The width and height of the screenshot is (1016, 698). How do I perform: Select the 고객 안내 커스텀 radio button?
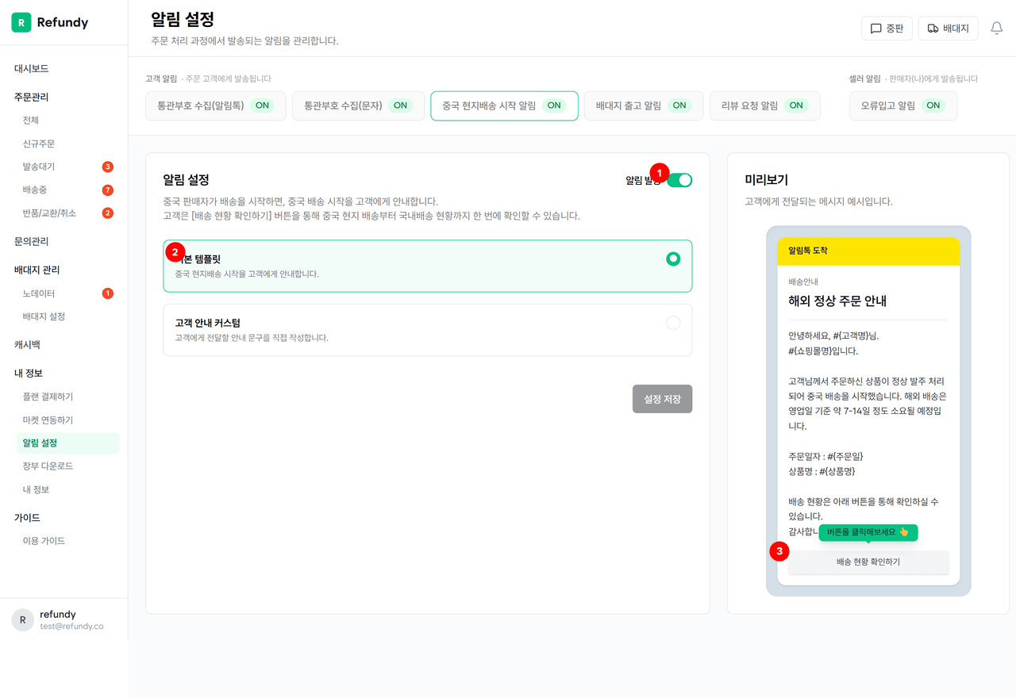[673, 323]
